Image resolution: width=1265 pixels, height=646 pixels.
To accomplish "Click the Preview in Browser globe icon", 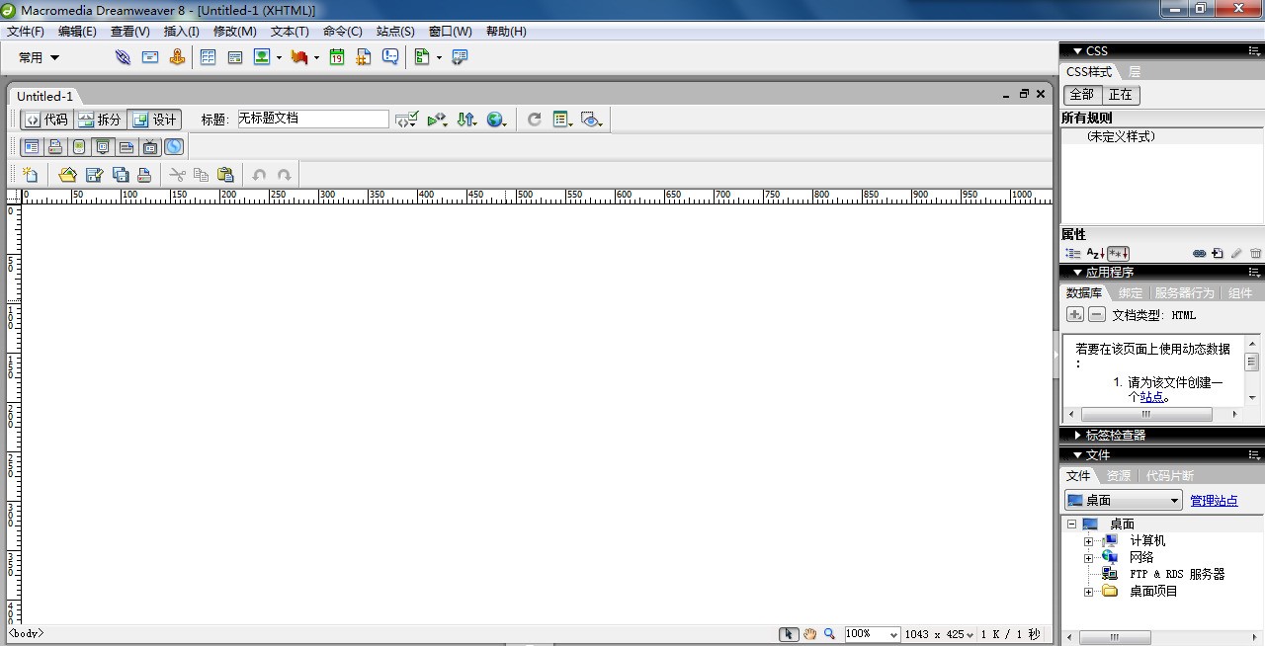I will coord(495,120).
